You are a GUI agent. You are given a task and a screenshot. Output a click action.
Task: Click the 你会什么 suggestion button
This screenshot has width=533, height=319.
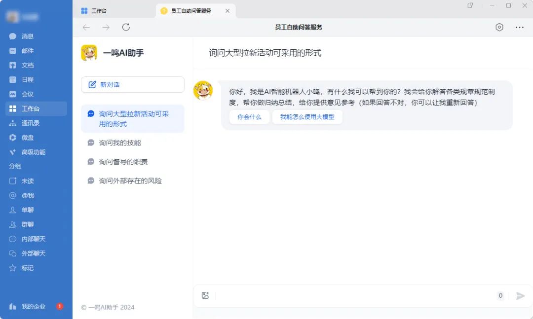[x=249, y=117]
